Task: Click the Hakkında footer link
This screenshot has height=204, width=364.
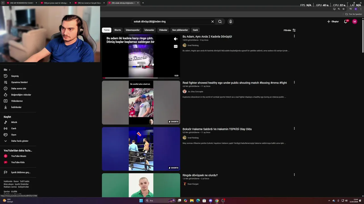Action: point(8,181)
